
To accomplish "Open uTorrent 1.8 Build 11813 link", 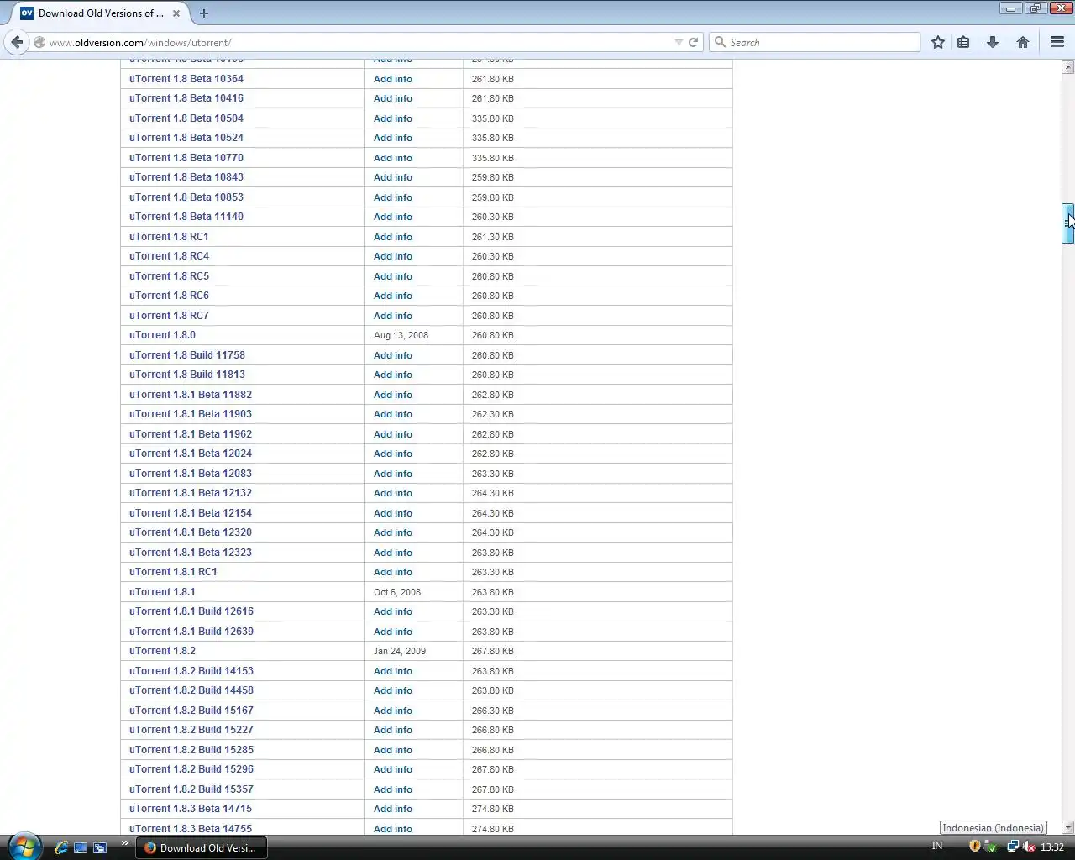I will 187,375.
